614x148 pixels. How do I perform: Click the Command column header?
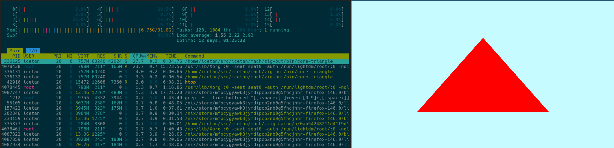tap(194, 56)
